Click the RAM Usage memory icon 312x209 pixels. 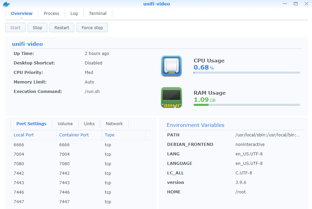[x=171, y=98]
